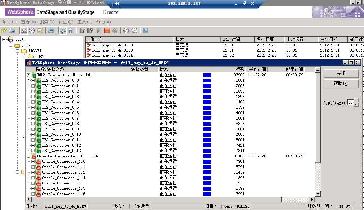Click the Oracle_Connector_1 x 14 stage icon
364x210 pixels.
point(34,156)
